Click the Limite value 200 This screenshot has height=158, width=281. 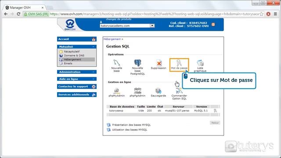[x=149, y=111]
